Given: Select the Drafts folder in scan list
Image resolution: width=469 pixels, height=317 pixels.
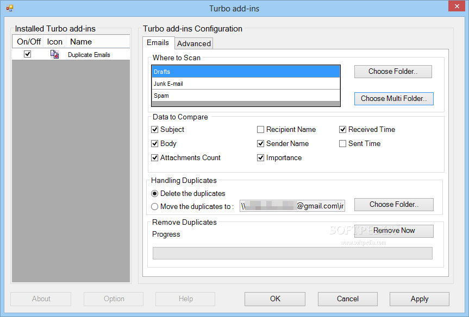Looking at the screenshot, I should (246, 72).
